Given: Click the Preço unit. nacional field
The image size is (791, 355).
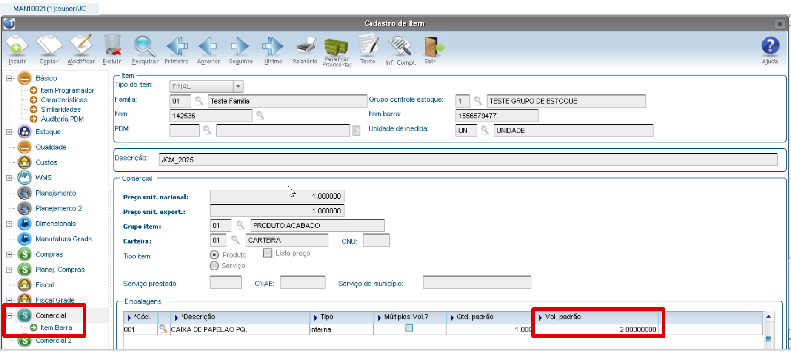Looking at the screenshot, I should coord(277,196).
